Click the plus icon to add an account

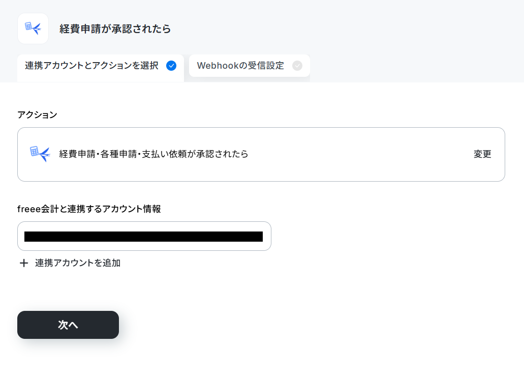(24, 263)
